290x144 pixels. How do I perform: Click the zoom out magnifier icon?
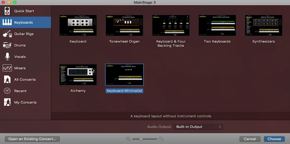161,139
